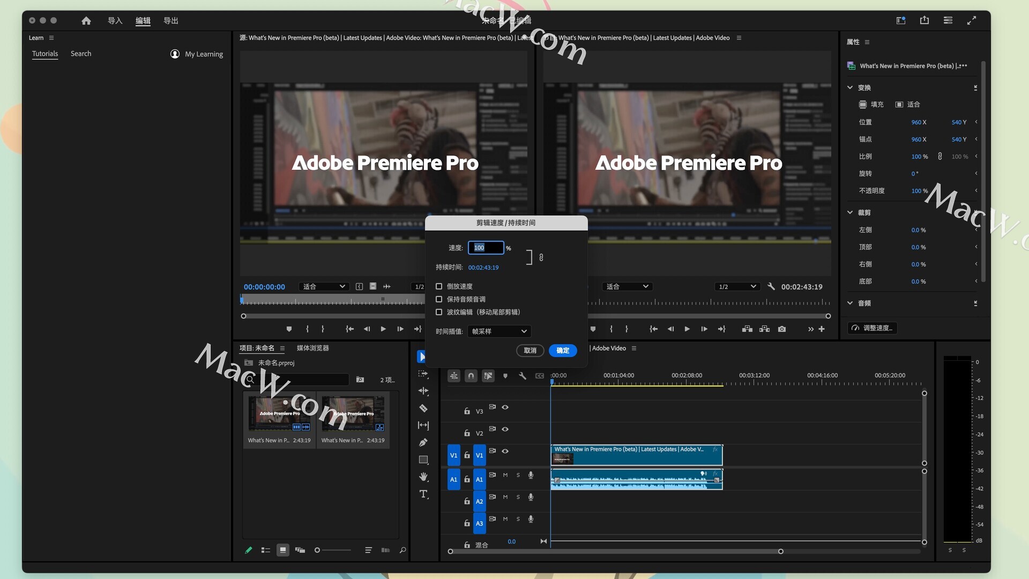Switch project panel to icon view
The image size is (1029, 579).
point(283,550)
